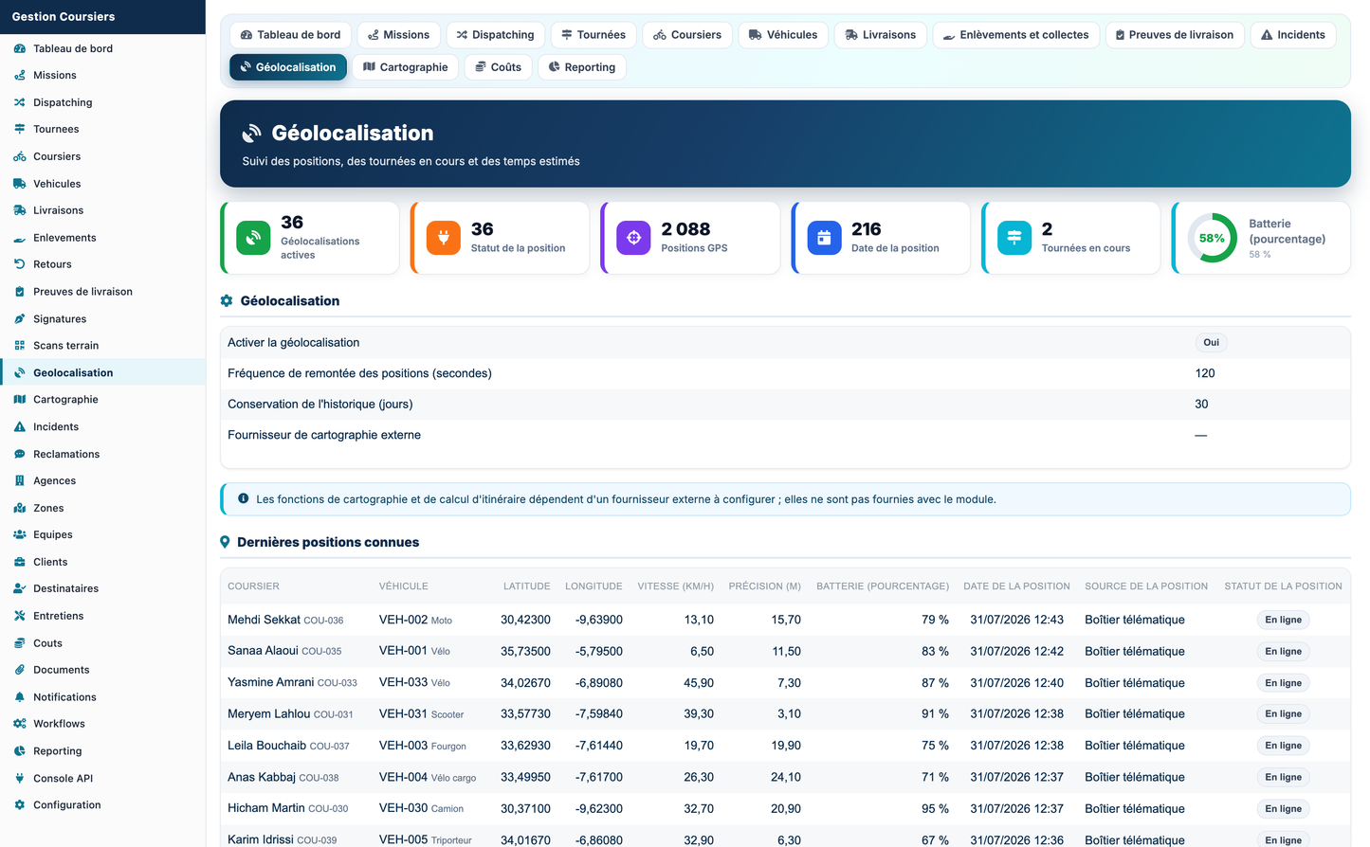Click the orange plug Statut de la position icon
The image size is (1370, 847).
[444, 238]
